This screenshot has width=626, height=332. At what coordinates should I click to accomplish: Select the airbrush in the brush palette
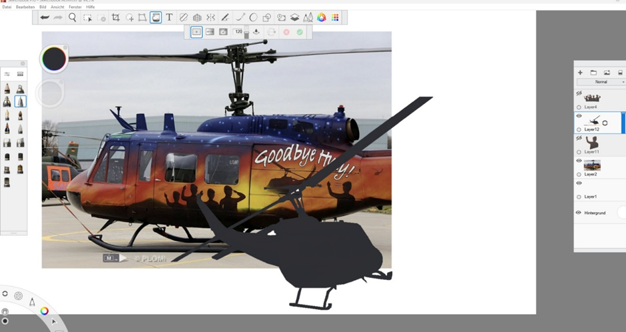pos(21,88)
